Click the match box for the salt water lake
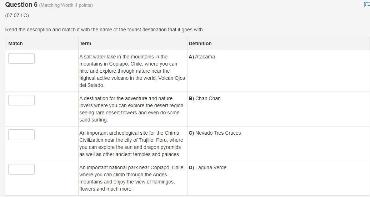Screen dimensions: 370x197 click(21, 58)
